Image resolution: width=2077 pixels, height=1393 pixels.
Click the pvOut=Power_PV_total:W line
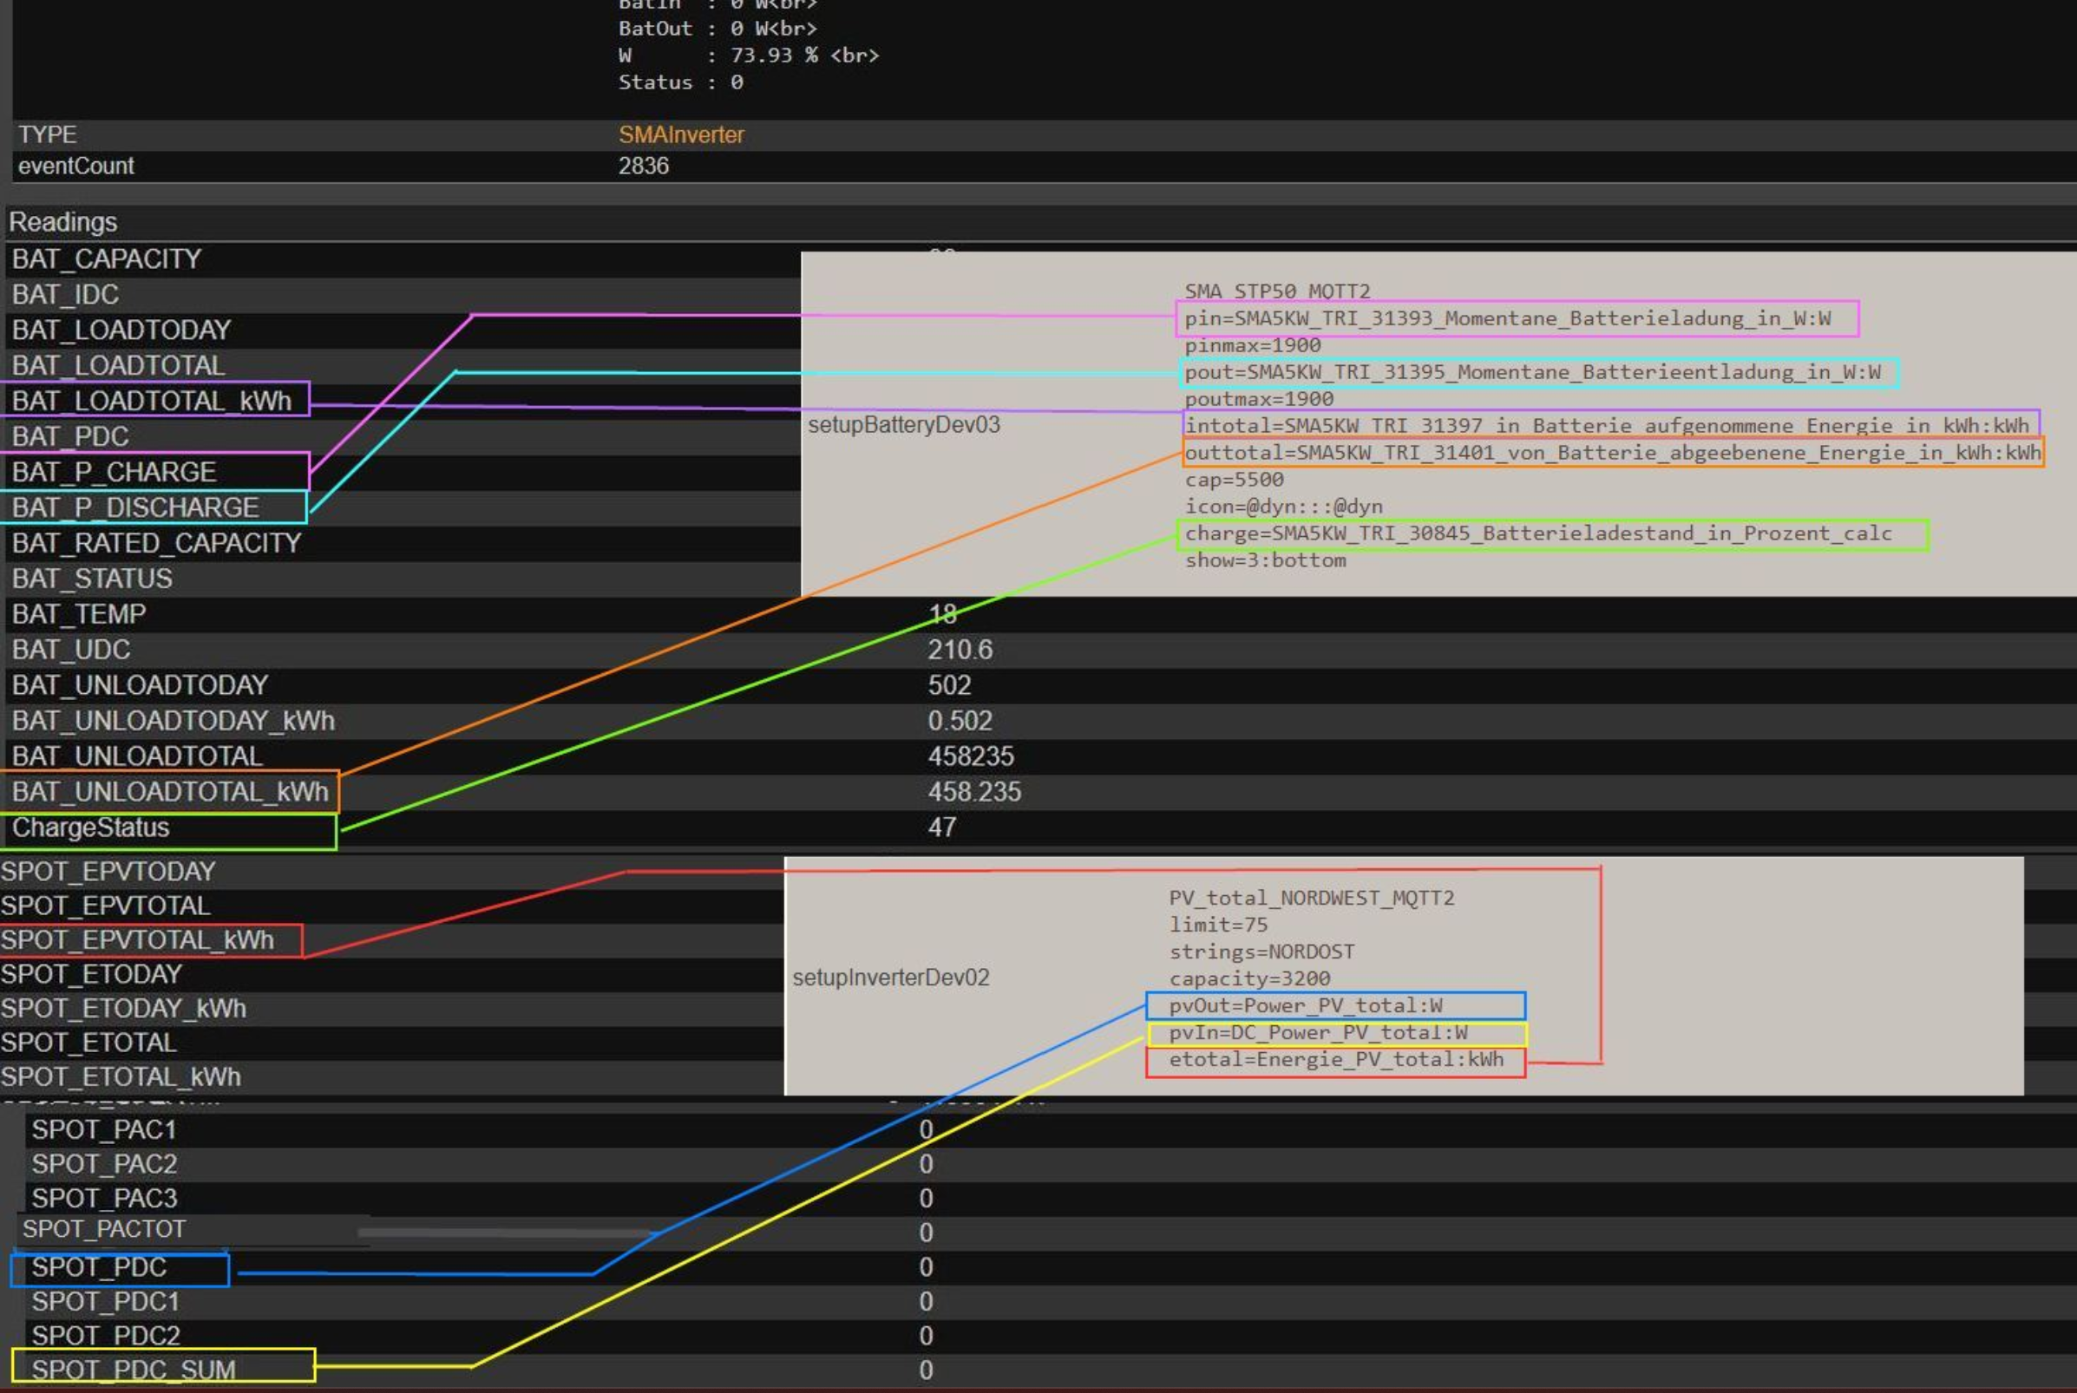pyautogui.click(x=1305, y=1005)
